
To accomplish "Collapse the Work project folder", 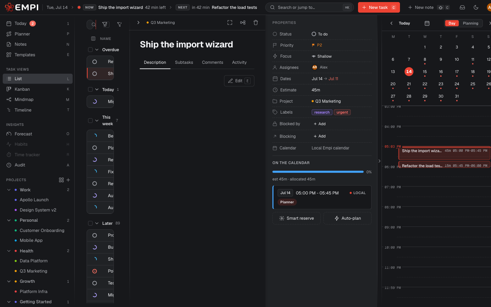I will click(x=9, y=190).
